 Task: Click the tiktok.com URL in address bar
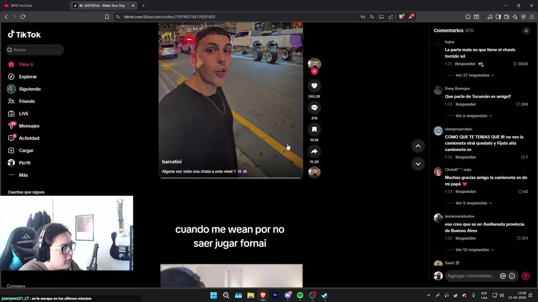(x=169, y=17)
